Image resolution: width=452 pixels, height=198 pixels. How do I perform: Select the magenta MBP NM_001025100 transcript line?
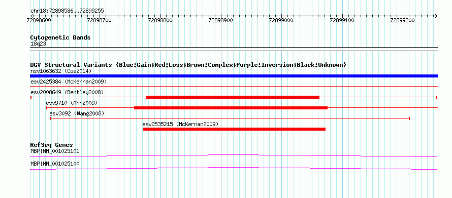pyautogui.click(x=234, y=169)
